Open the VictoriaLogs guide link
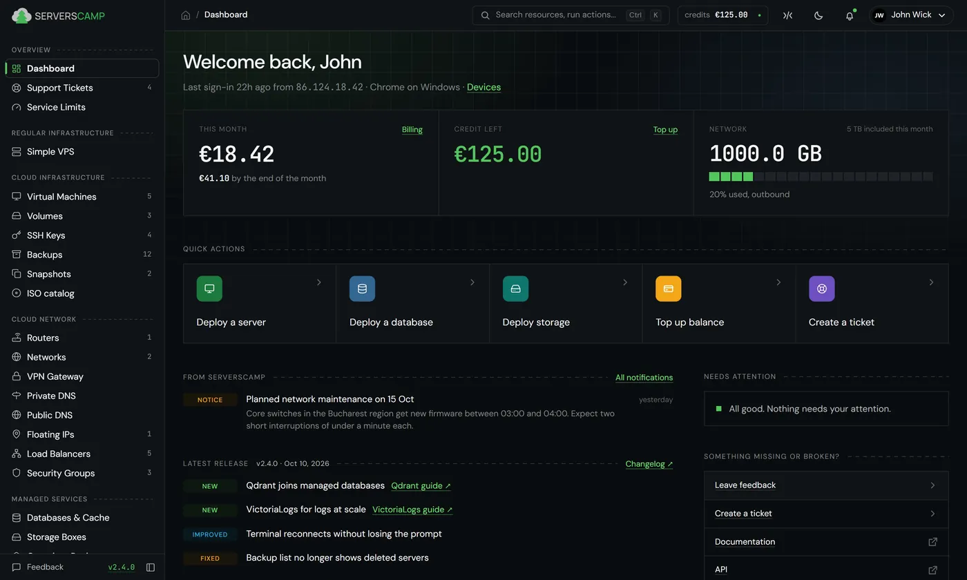This screenshot has width=967, height=580. [x=412, y=510]
